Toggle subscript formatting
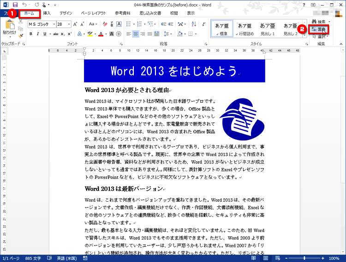 point(63,34)
